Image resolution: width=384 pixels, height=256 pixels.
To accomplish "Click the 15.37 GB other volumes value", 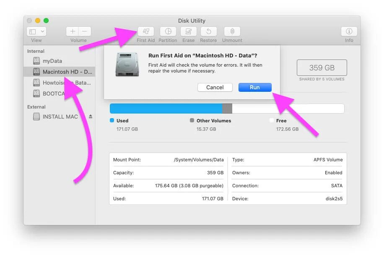I will (x=206, y=129).
